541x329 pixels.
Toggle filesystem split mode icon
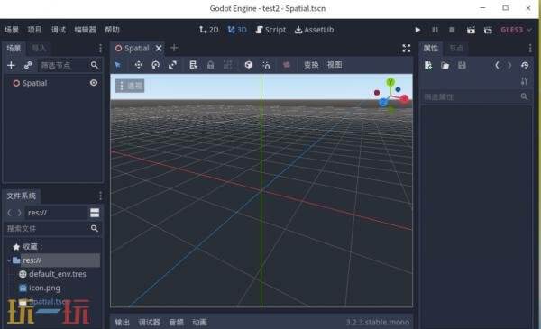pyautogui.click(x=95, y=213)
